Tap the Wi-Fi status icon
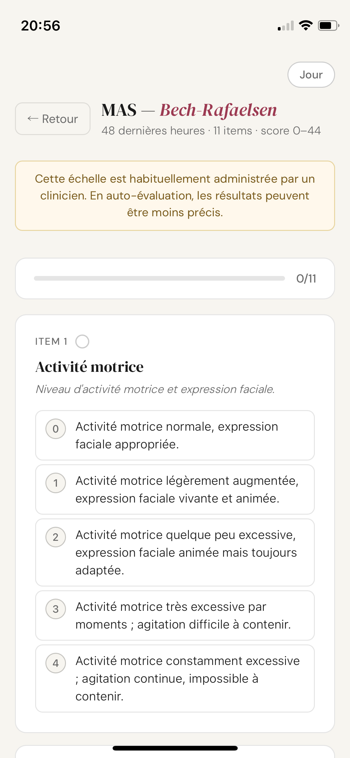Viewport: 350px width, 758px height. [306, 26]
